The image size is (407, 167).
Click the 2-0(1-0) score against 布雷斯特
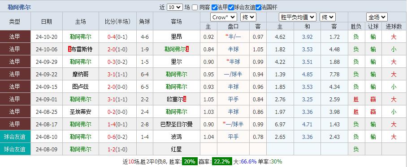tap(117, 49)
